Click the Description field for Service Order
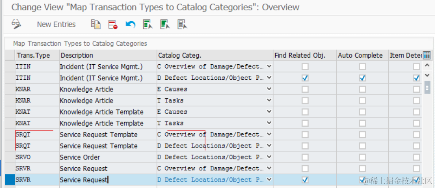435x188 pixels. (107, 157)
